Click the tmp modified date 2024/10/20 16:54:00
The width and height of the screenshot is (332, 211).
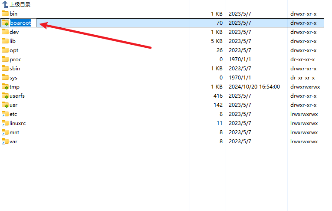point(254,86)
